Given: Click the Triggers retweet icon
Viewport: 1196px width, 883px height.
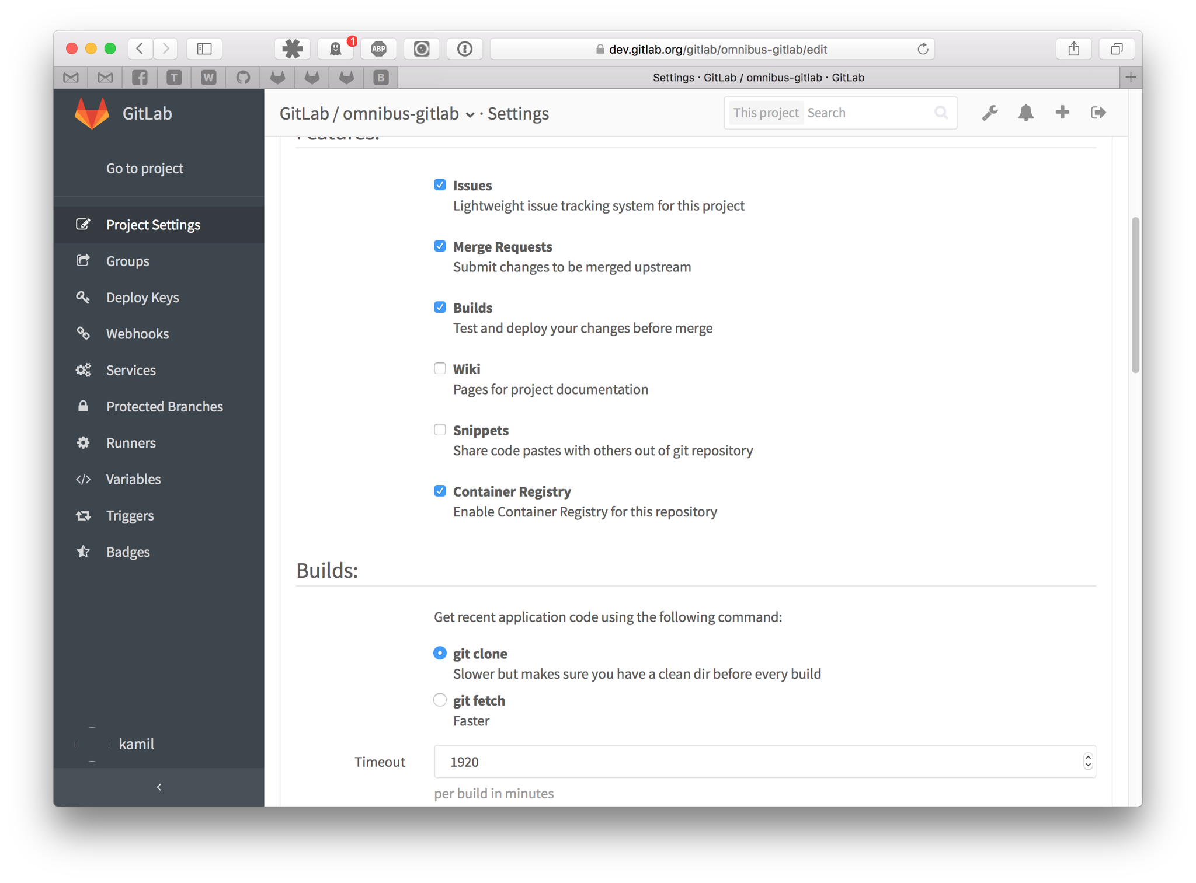Looking at the screenshot, I should [x=84, y=515].
